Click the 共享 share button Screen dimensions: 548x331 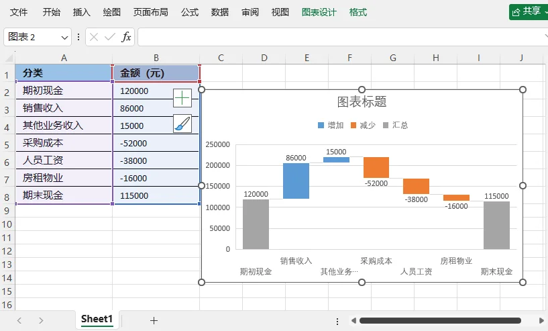tap(529, 11)
